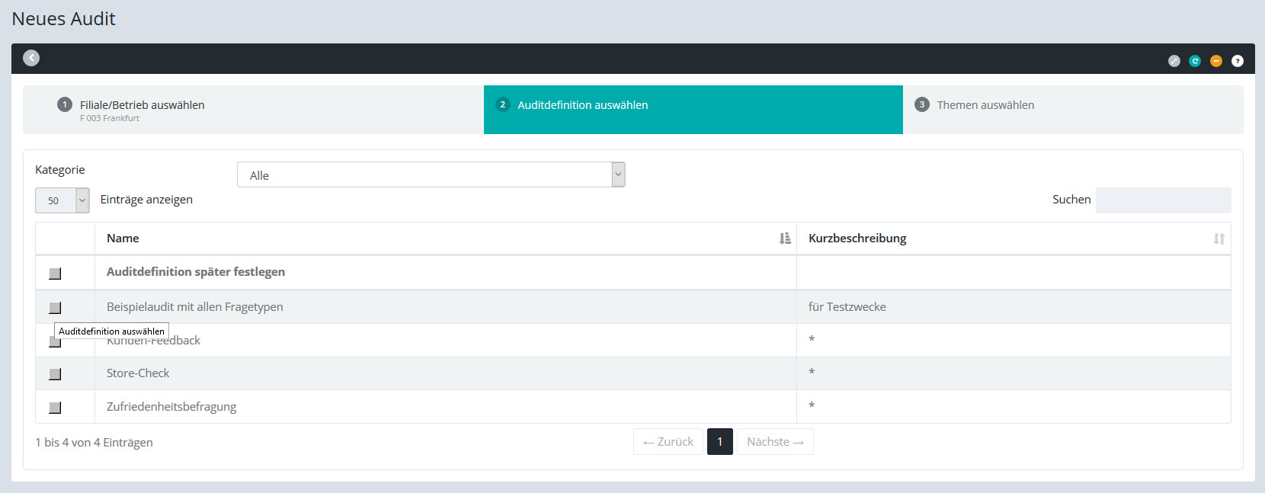Open the Kategorie dropdown showing Alle

click(431, 174)
